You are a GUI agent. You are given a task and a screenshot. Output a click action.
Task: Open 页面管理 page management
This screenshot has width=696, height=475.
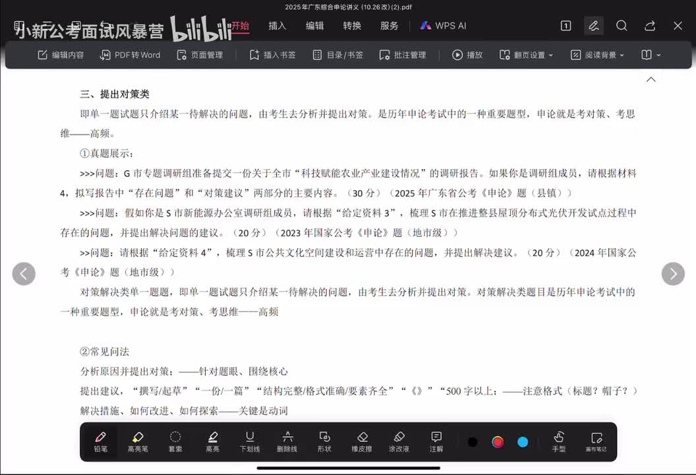click(200, 55)
